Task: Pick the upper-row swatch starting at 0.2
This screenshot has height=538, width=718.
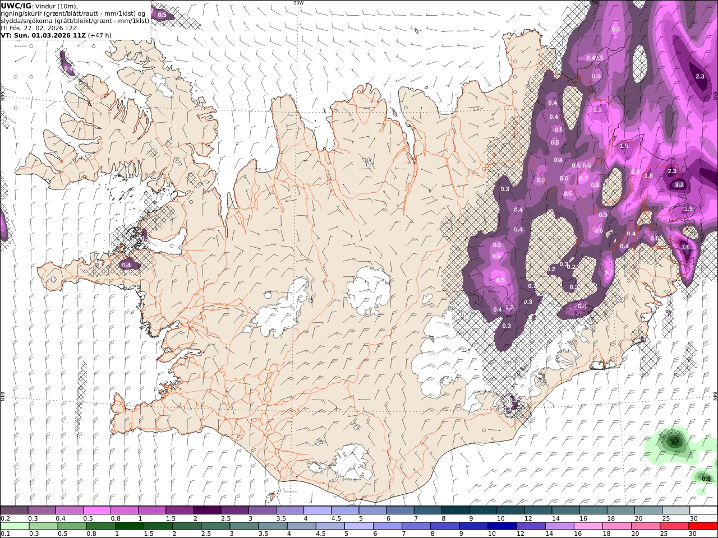Action: pyautogui.click(x=14, y=511)
